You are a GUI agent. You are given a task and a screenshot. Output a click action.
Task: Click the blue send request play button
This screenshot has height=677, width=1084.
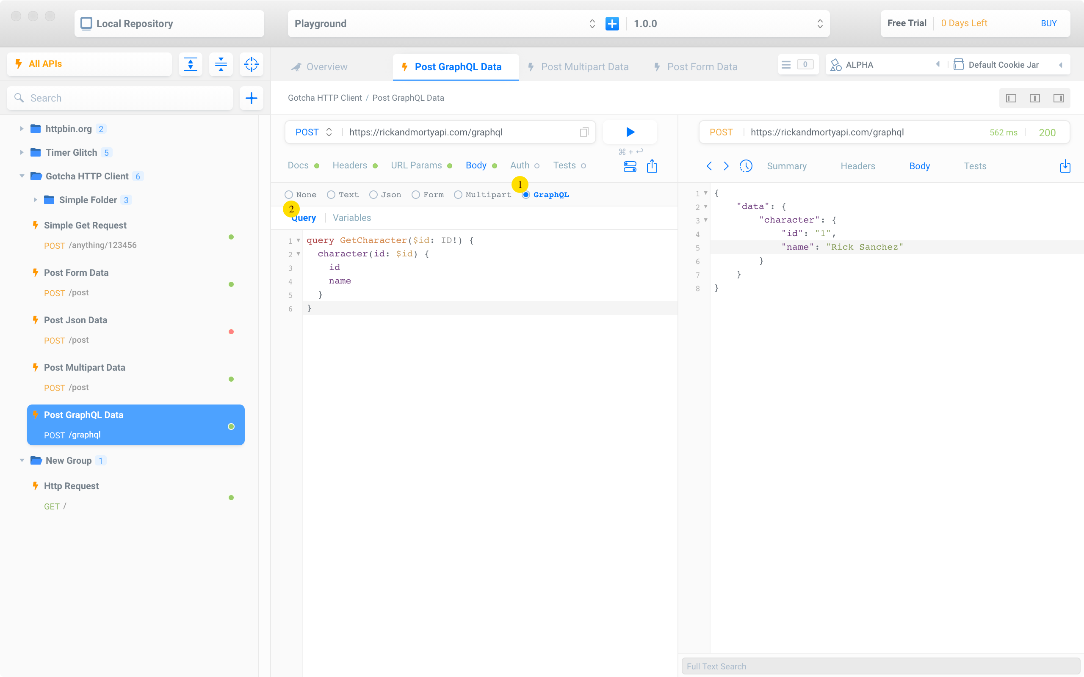630,132
